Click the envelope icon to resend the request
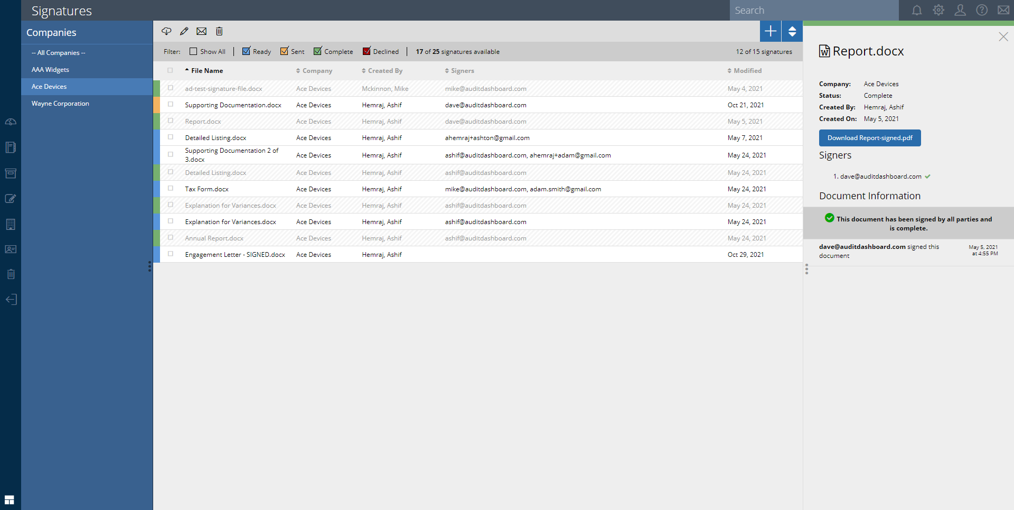The width and height of the screenshot is (1014, 510). (202, 31)
